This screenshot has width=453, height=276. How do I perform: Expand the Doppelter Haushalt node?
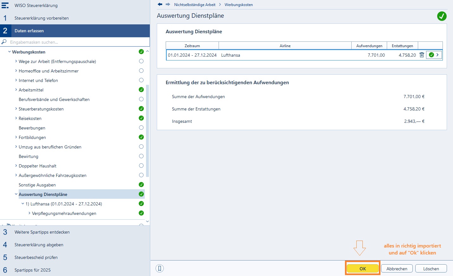tap(16, 166)
